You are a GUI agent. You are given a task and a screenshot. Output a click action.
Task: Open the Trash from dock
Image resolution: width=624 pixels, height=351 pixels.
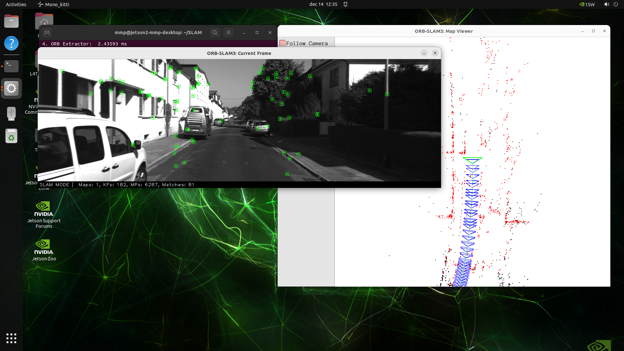point(11,136)
